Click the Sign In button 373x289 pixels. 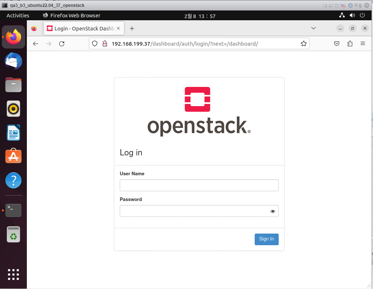pos(266,239)
